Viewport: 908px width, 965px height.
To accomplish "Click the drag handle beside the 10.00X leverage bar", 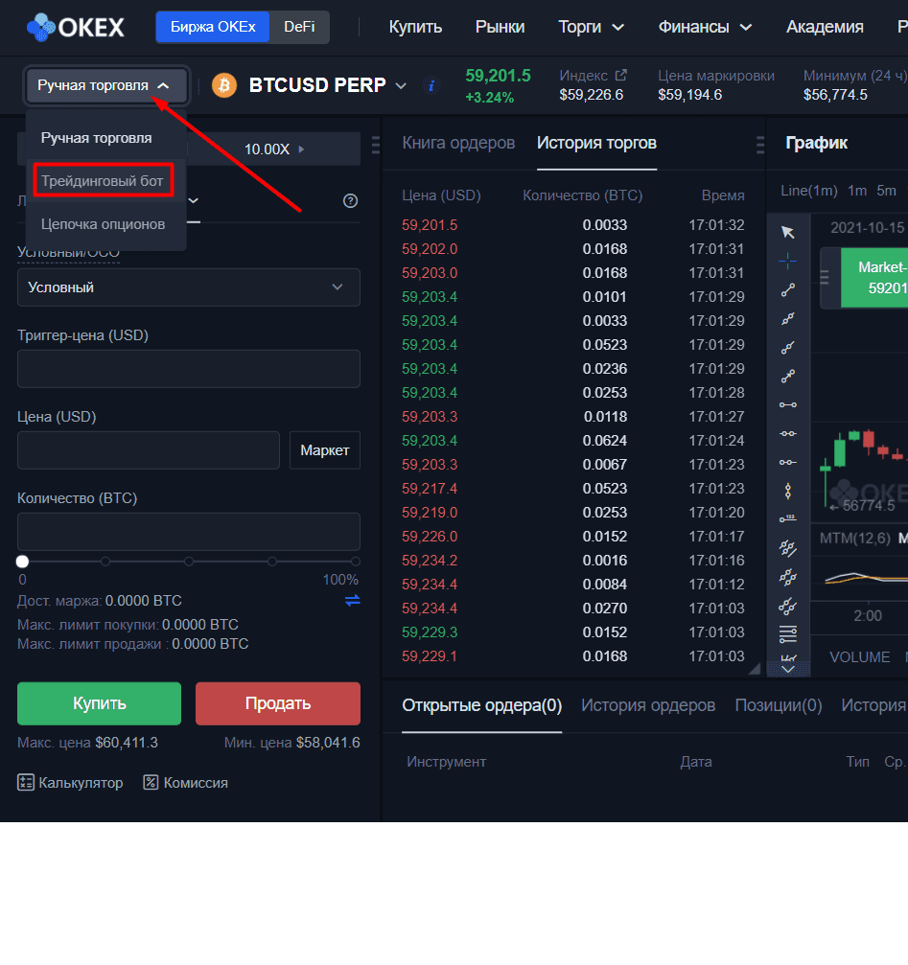I will click(376, 146).
